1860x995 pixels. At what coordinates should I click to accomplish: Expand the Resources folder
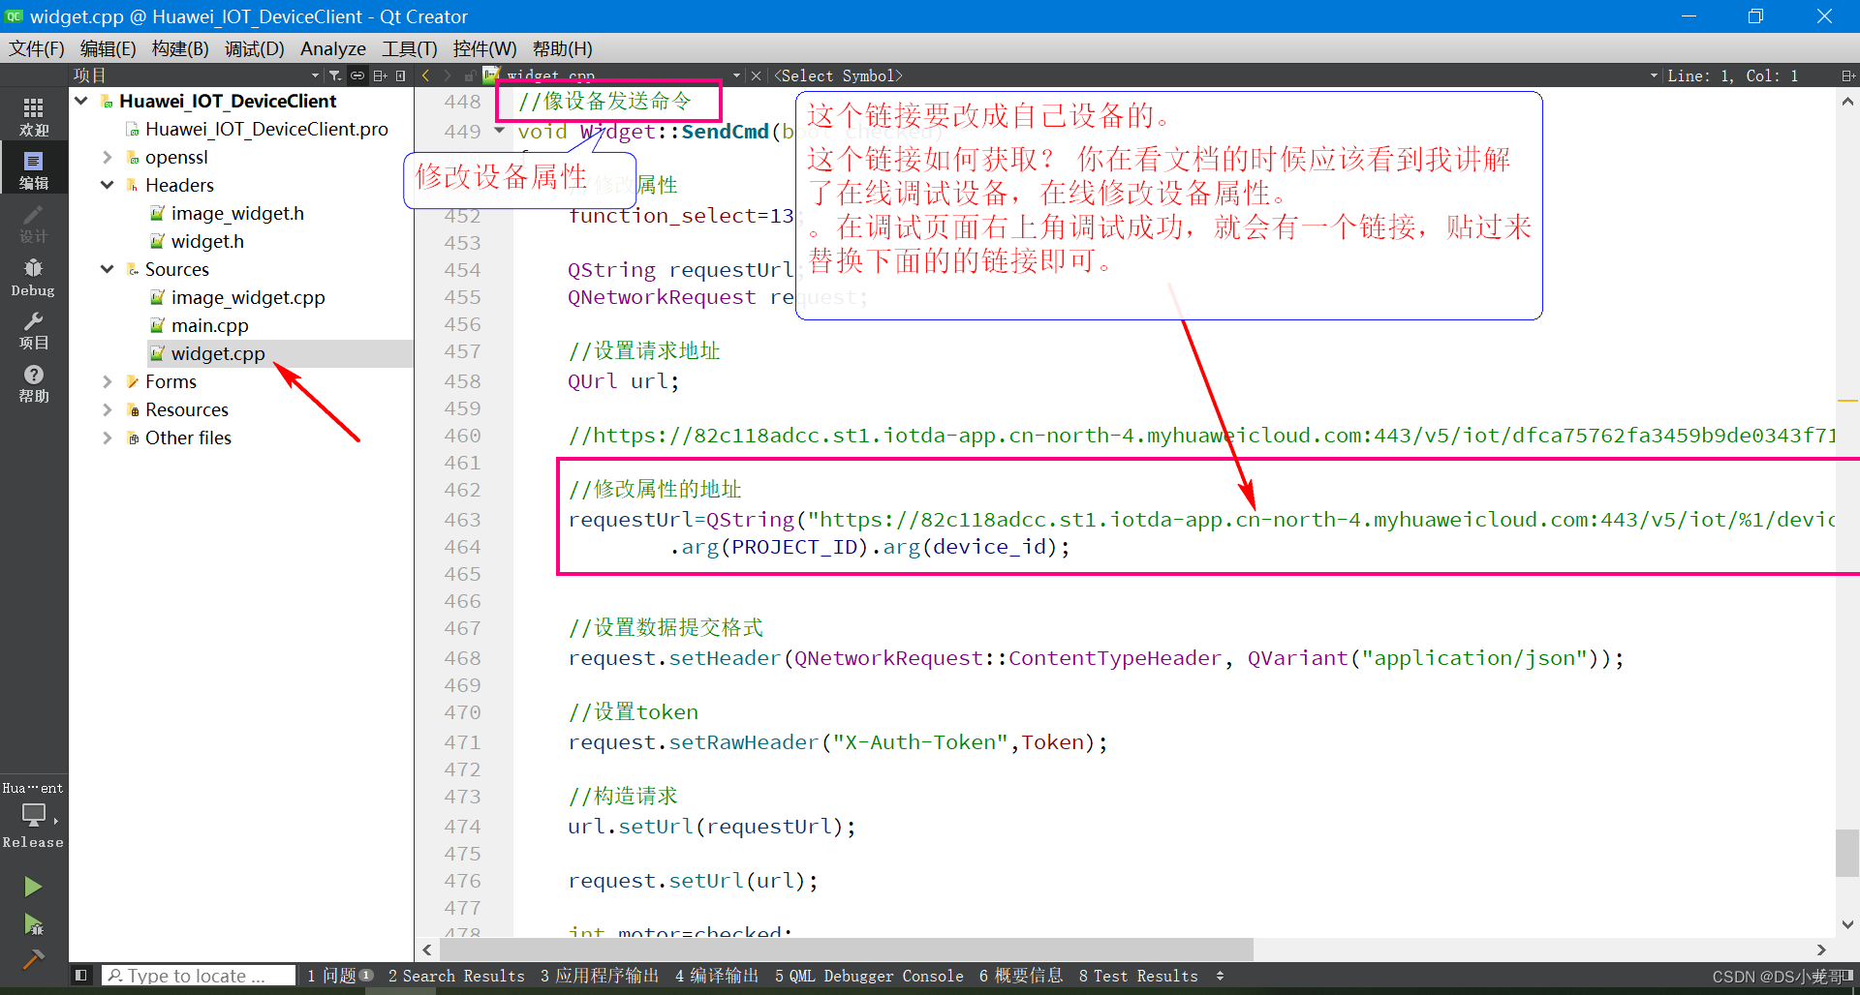(108, 409)
